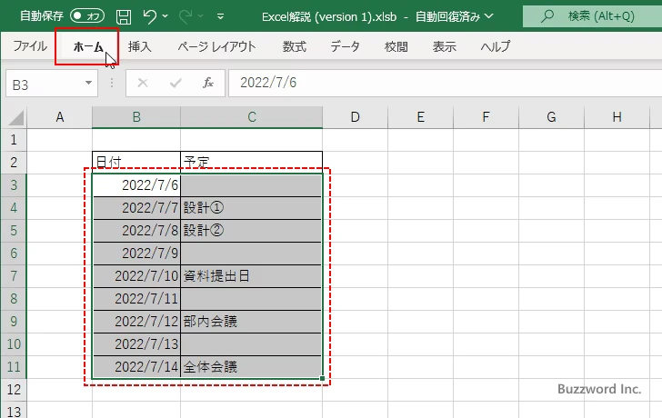
Task: Expand the Name Box dropdown arrow
Action: pos(88,83)
